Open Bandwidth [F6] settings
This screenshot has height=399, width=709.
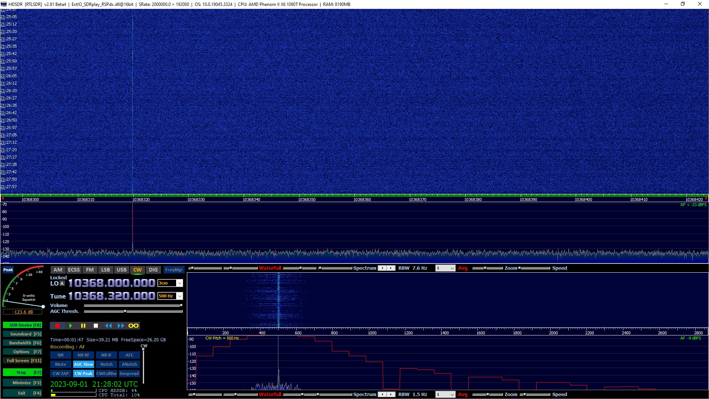[x=22, y=343]
